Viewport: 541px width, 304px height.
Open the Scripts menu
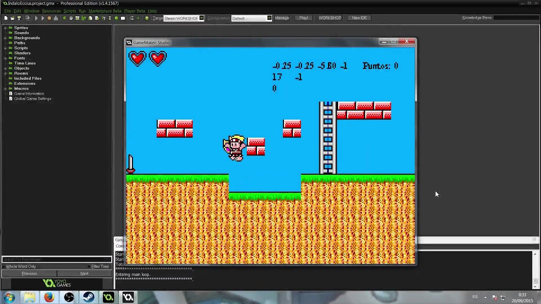(x=70, y=11)
